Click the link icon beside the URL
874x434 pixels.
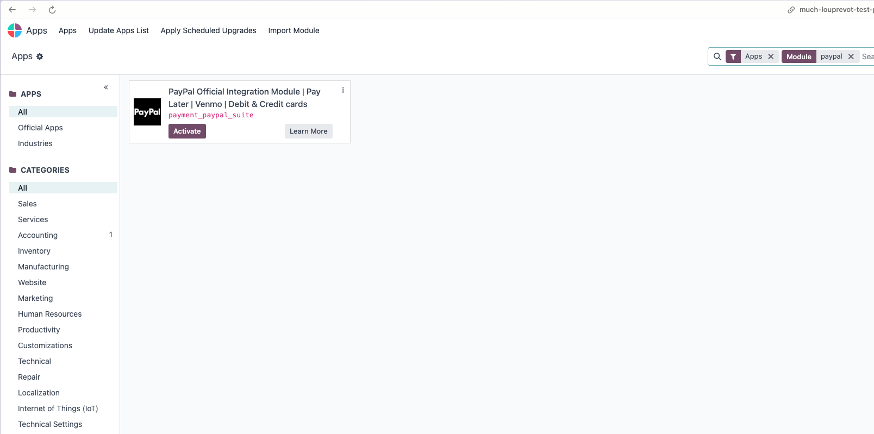[791, 10]
